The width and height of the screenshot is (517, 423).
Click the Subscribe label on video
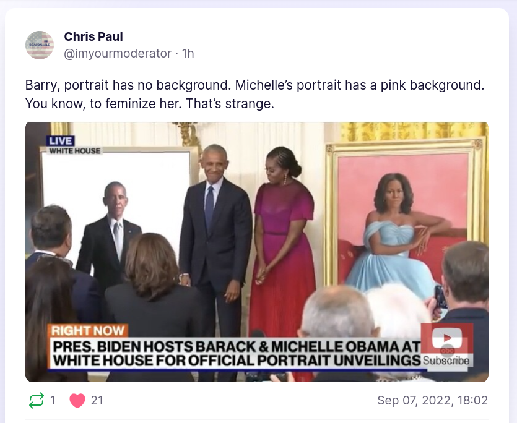[x=446, y=361]
